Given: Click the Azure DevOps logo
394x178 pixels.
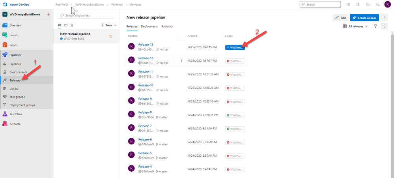Looking at the screenshot, I should pyautogui.click(x=15, y=4).
